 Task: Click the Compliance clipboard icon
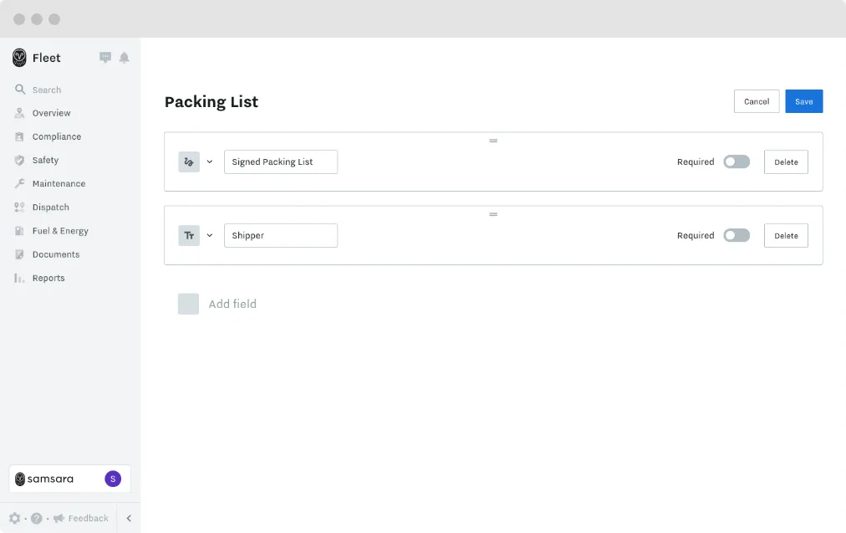(19, 136)
